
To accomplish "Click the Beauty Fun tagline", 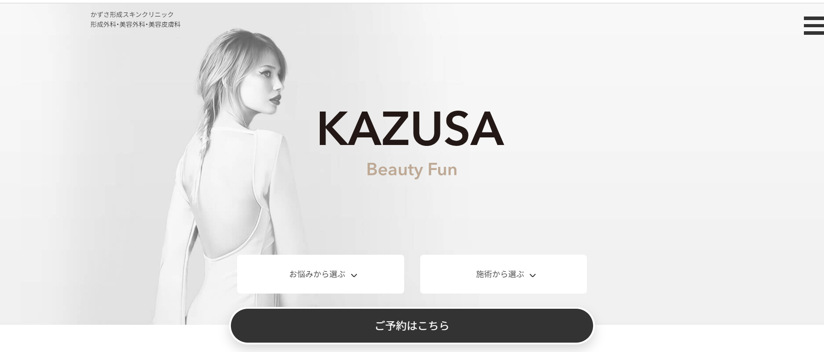I will click(x=412, y=170).
